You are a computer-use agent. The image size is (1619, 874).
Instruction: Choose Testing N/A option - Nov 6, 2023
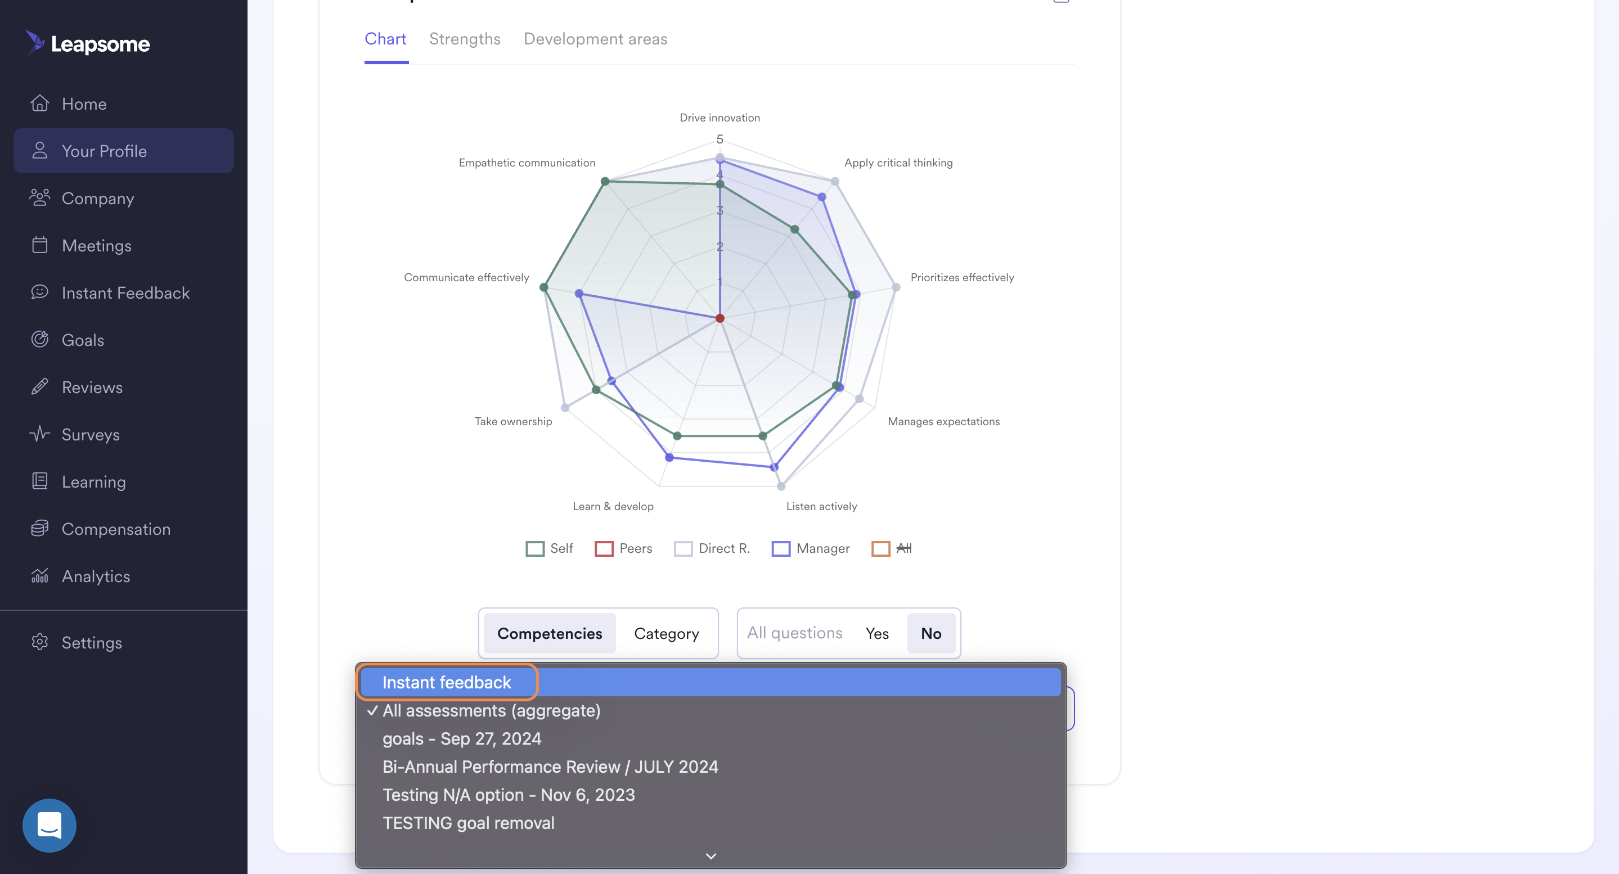(710, 794)
